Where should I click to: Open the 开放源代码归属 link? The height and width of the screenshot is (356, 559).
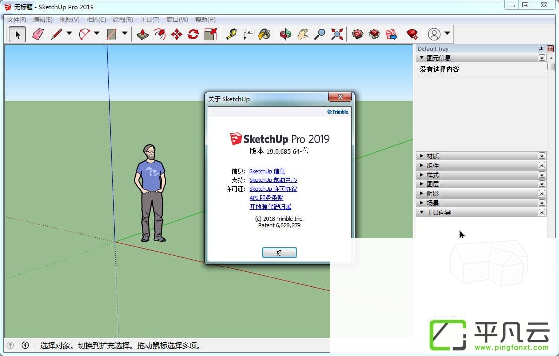point(270,207)
